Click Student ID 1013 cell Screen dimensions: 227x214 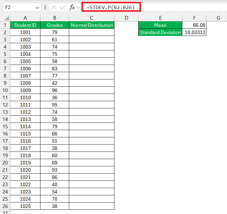pyautogui.click(x=25, y=119)
